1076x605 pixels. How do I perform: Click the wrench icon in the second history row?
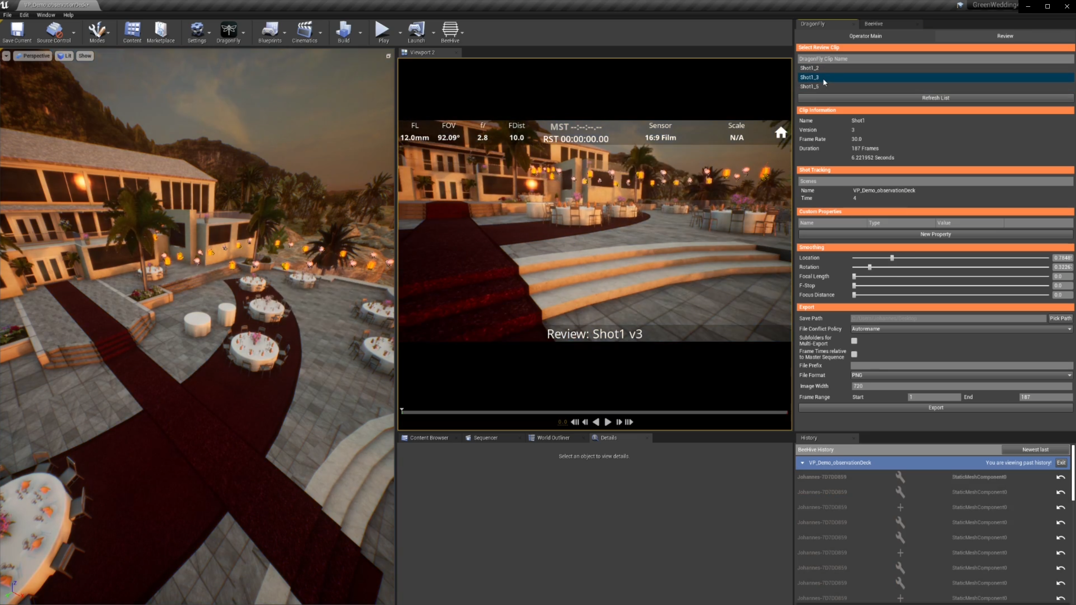click(900, 492)
